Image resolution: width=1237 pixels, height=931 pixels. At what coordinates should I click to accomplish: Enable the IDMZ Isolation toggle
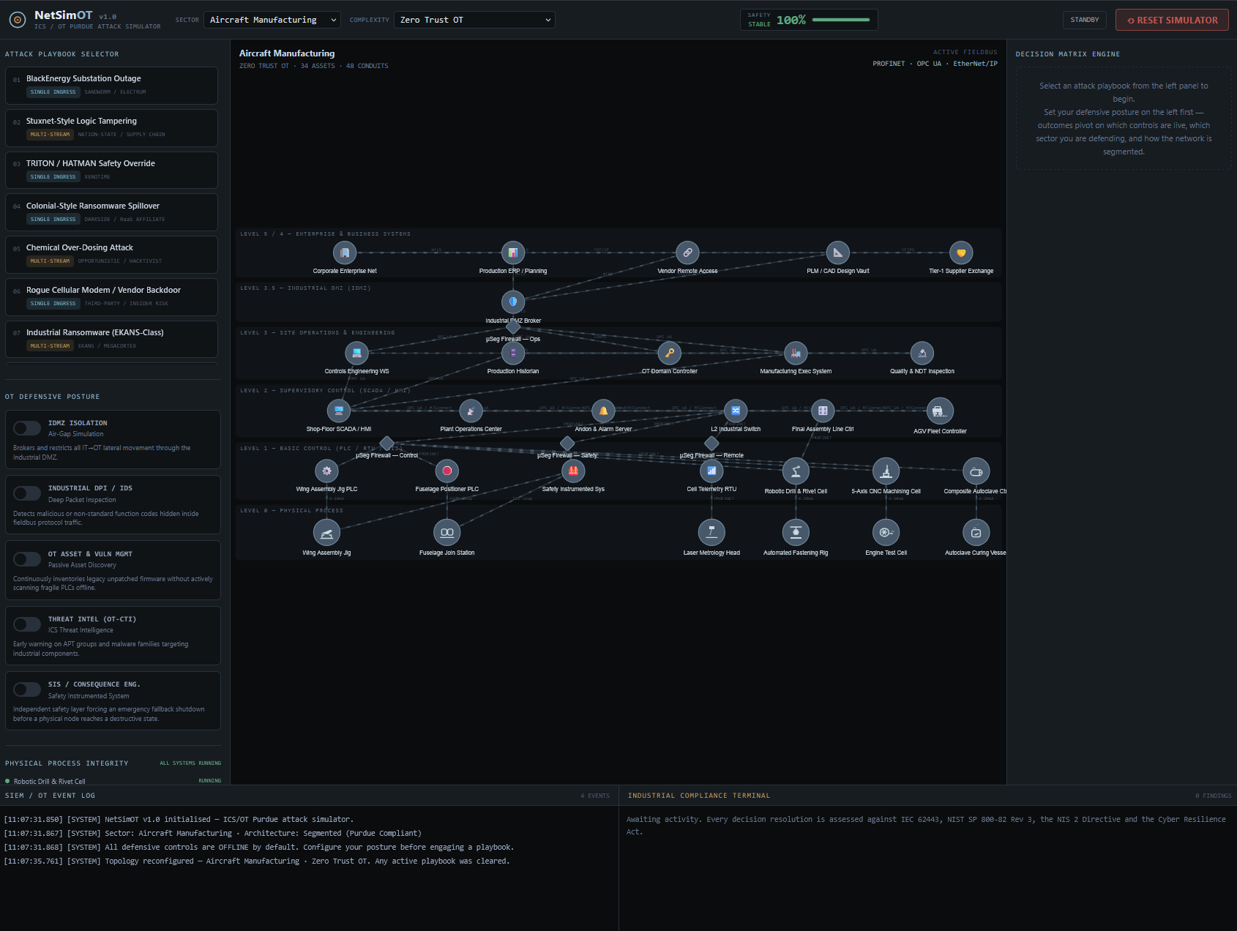(27, 428)
